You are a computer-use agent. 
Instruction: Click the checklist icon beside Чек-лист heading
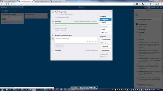coord(53,21)
